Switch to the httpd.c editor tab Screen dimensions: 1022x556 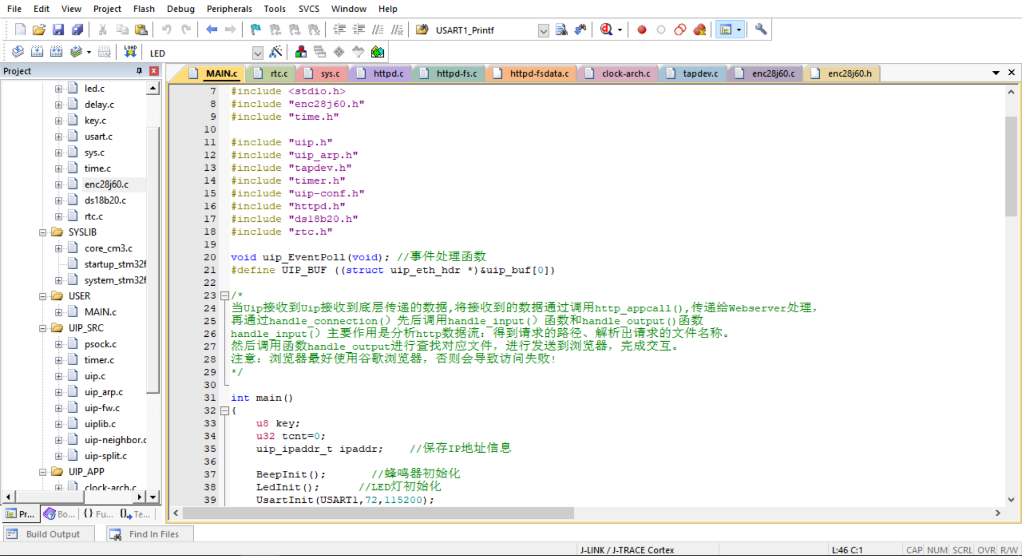pyautogui.click(x=382, y=73)
